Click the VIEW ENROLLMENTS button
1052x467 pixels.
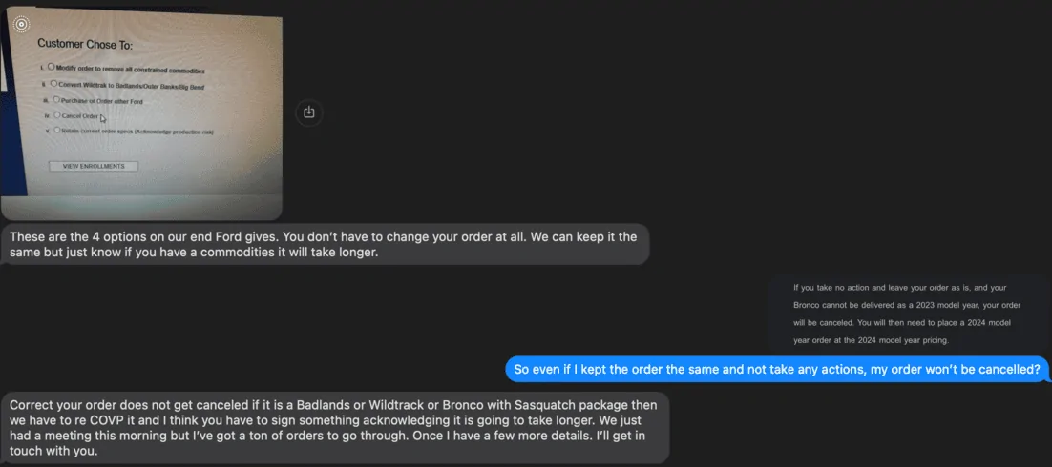pyautogui.click(x=94, y=166)
